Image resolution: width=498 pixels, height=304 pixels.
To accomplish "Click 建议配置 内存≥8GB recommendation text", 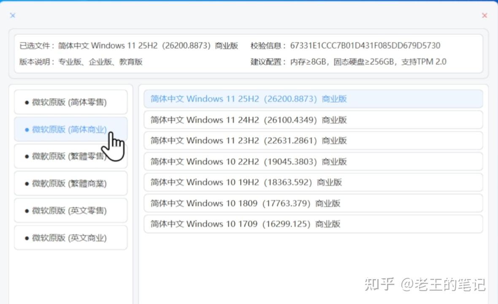I will tap(368, 62).
